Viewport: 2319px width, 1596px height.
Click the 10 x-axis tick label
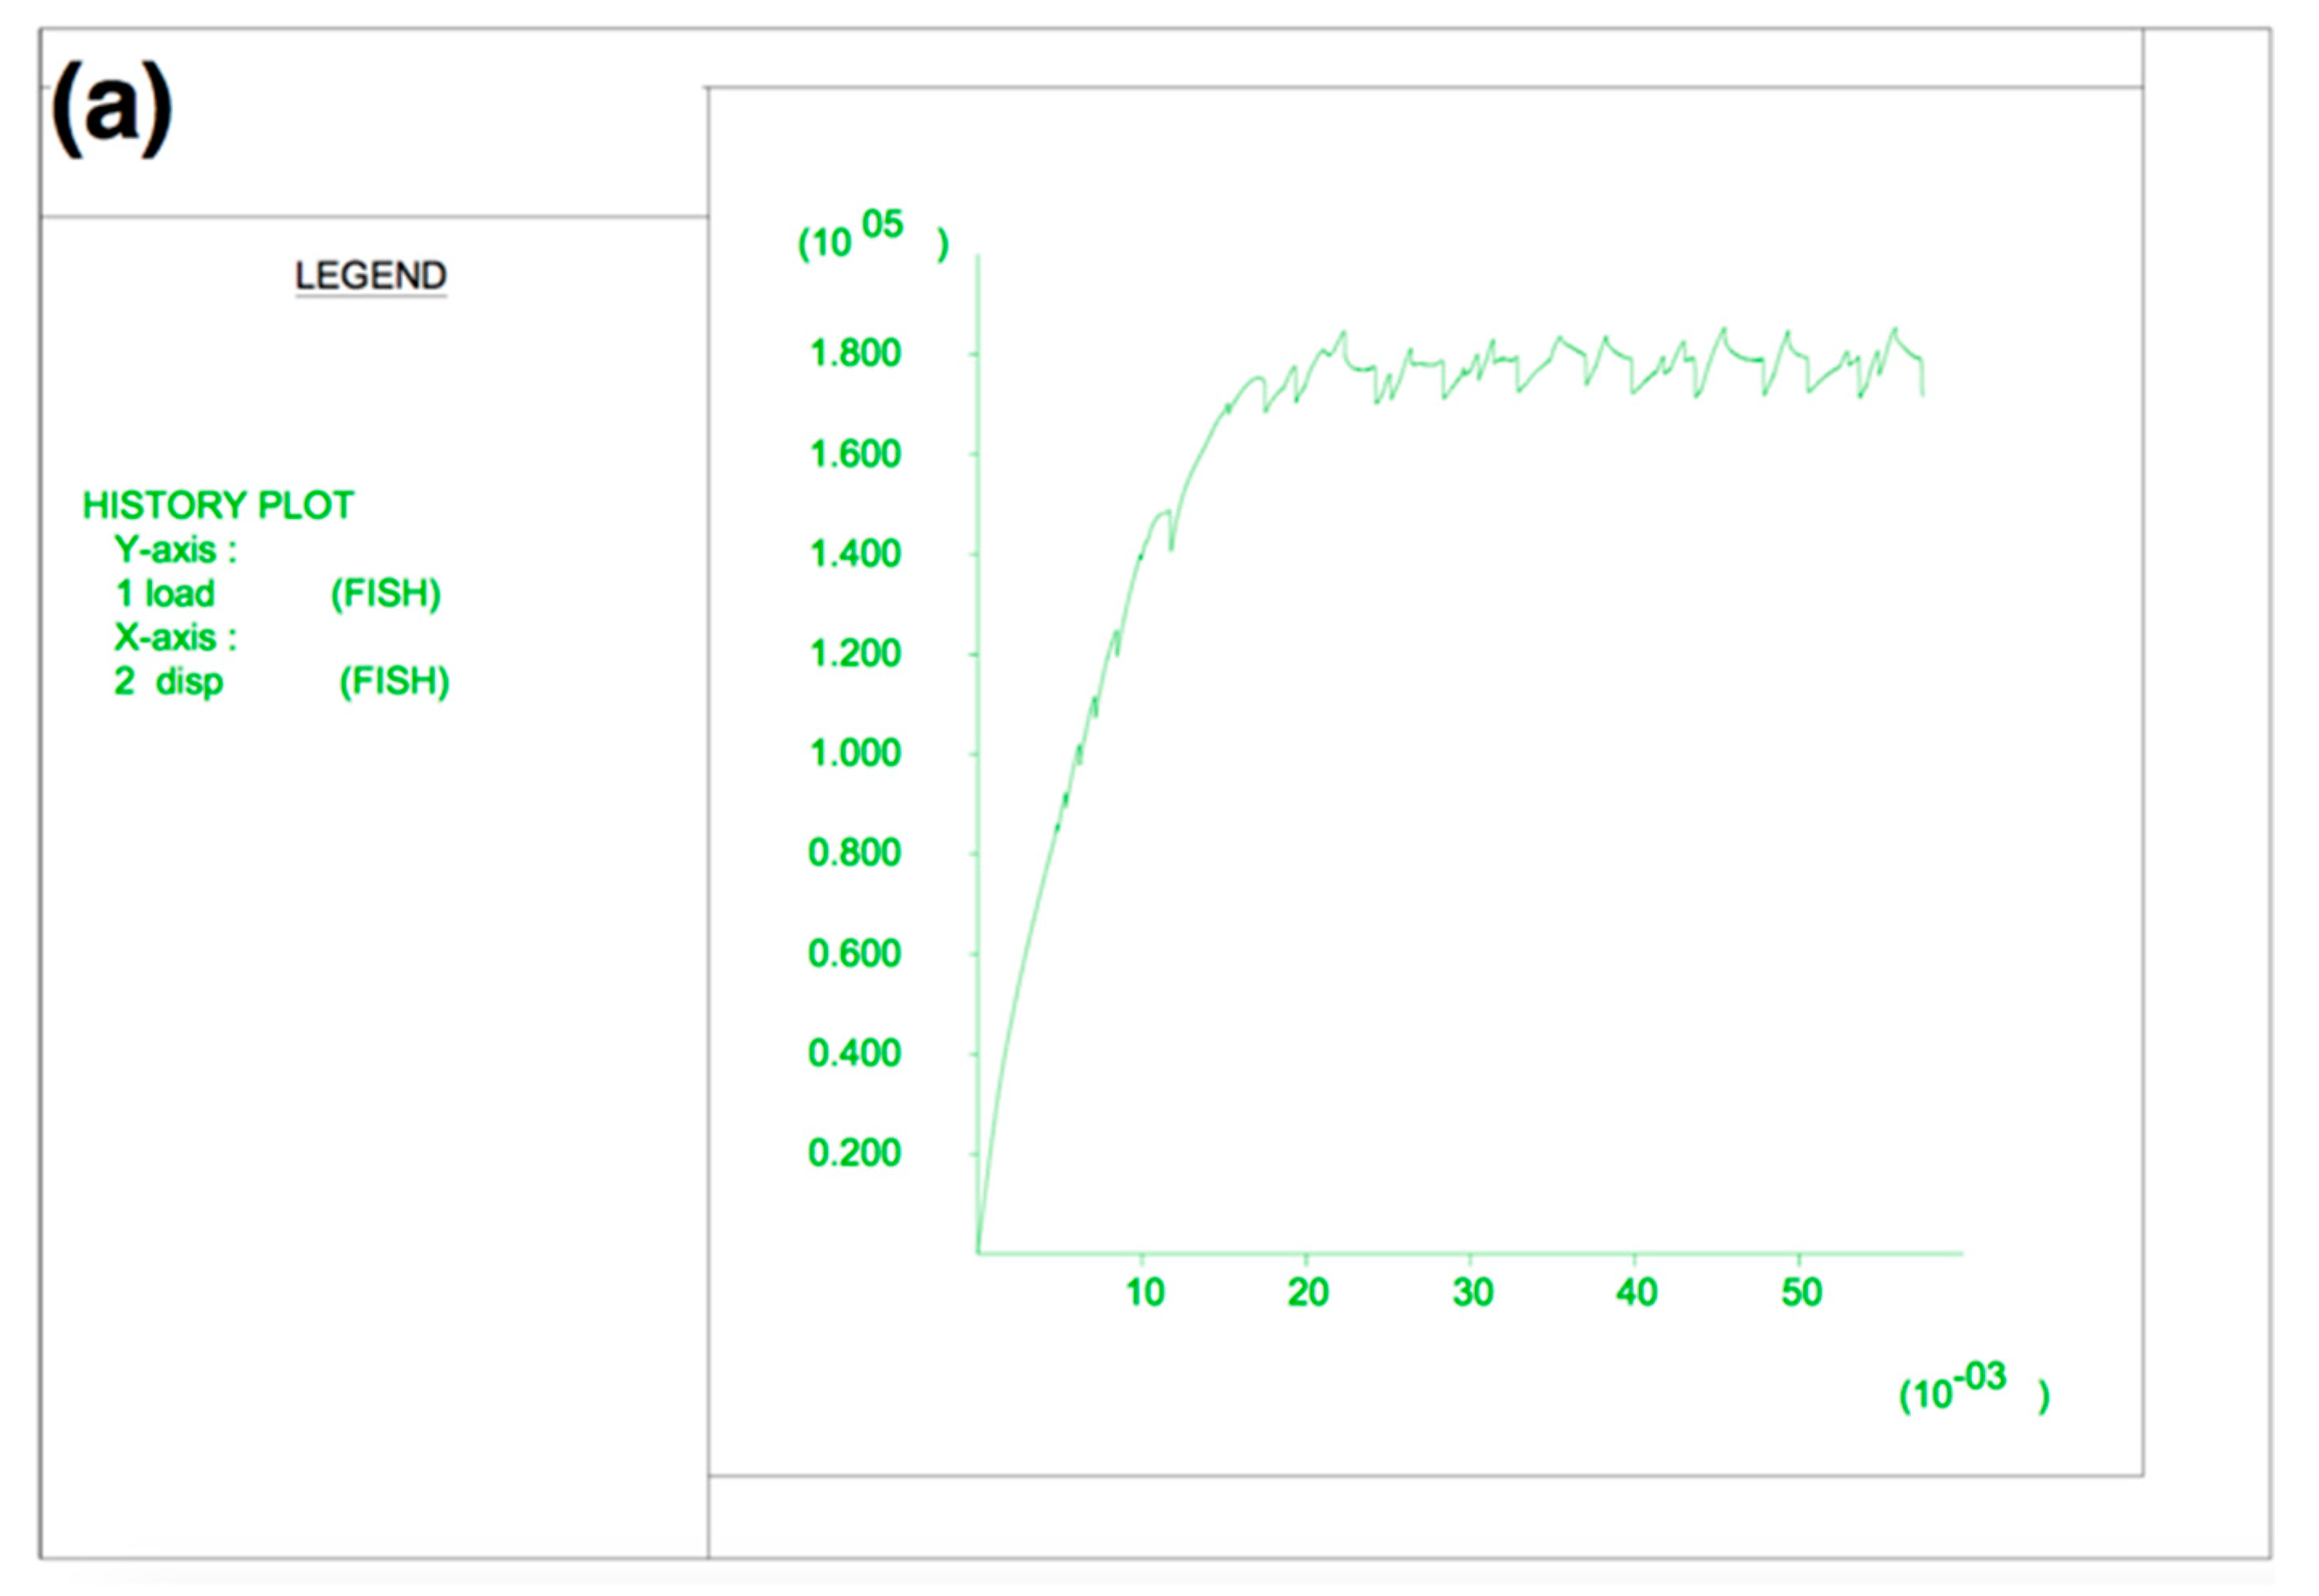coord(1145,1293)
